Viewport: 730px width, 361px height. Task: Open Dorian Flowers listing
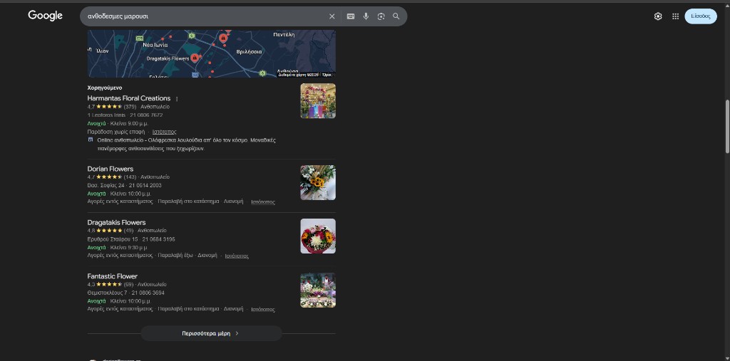pyautogui.click(x=110, y=169)
